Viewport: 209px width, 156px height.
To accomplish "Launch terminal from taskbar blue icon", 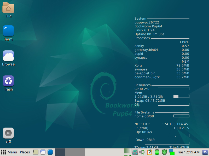I will click(x=50, y=152).
